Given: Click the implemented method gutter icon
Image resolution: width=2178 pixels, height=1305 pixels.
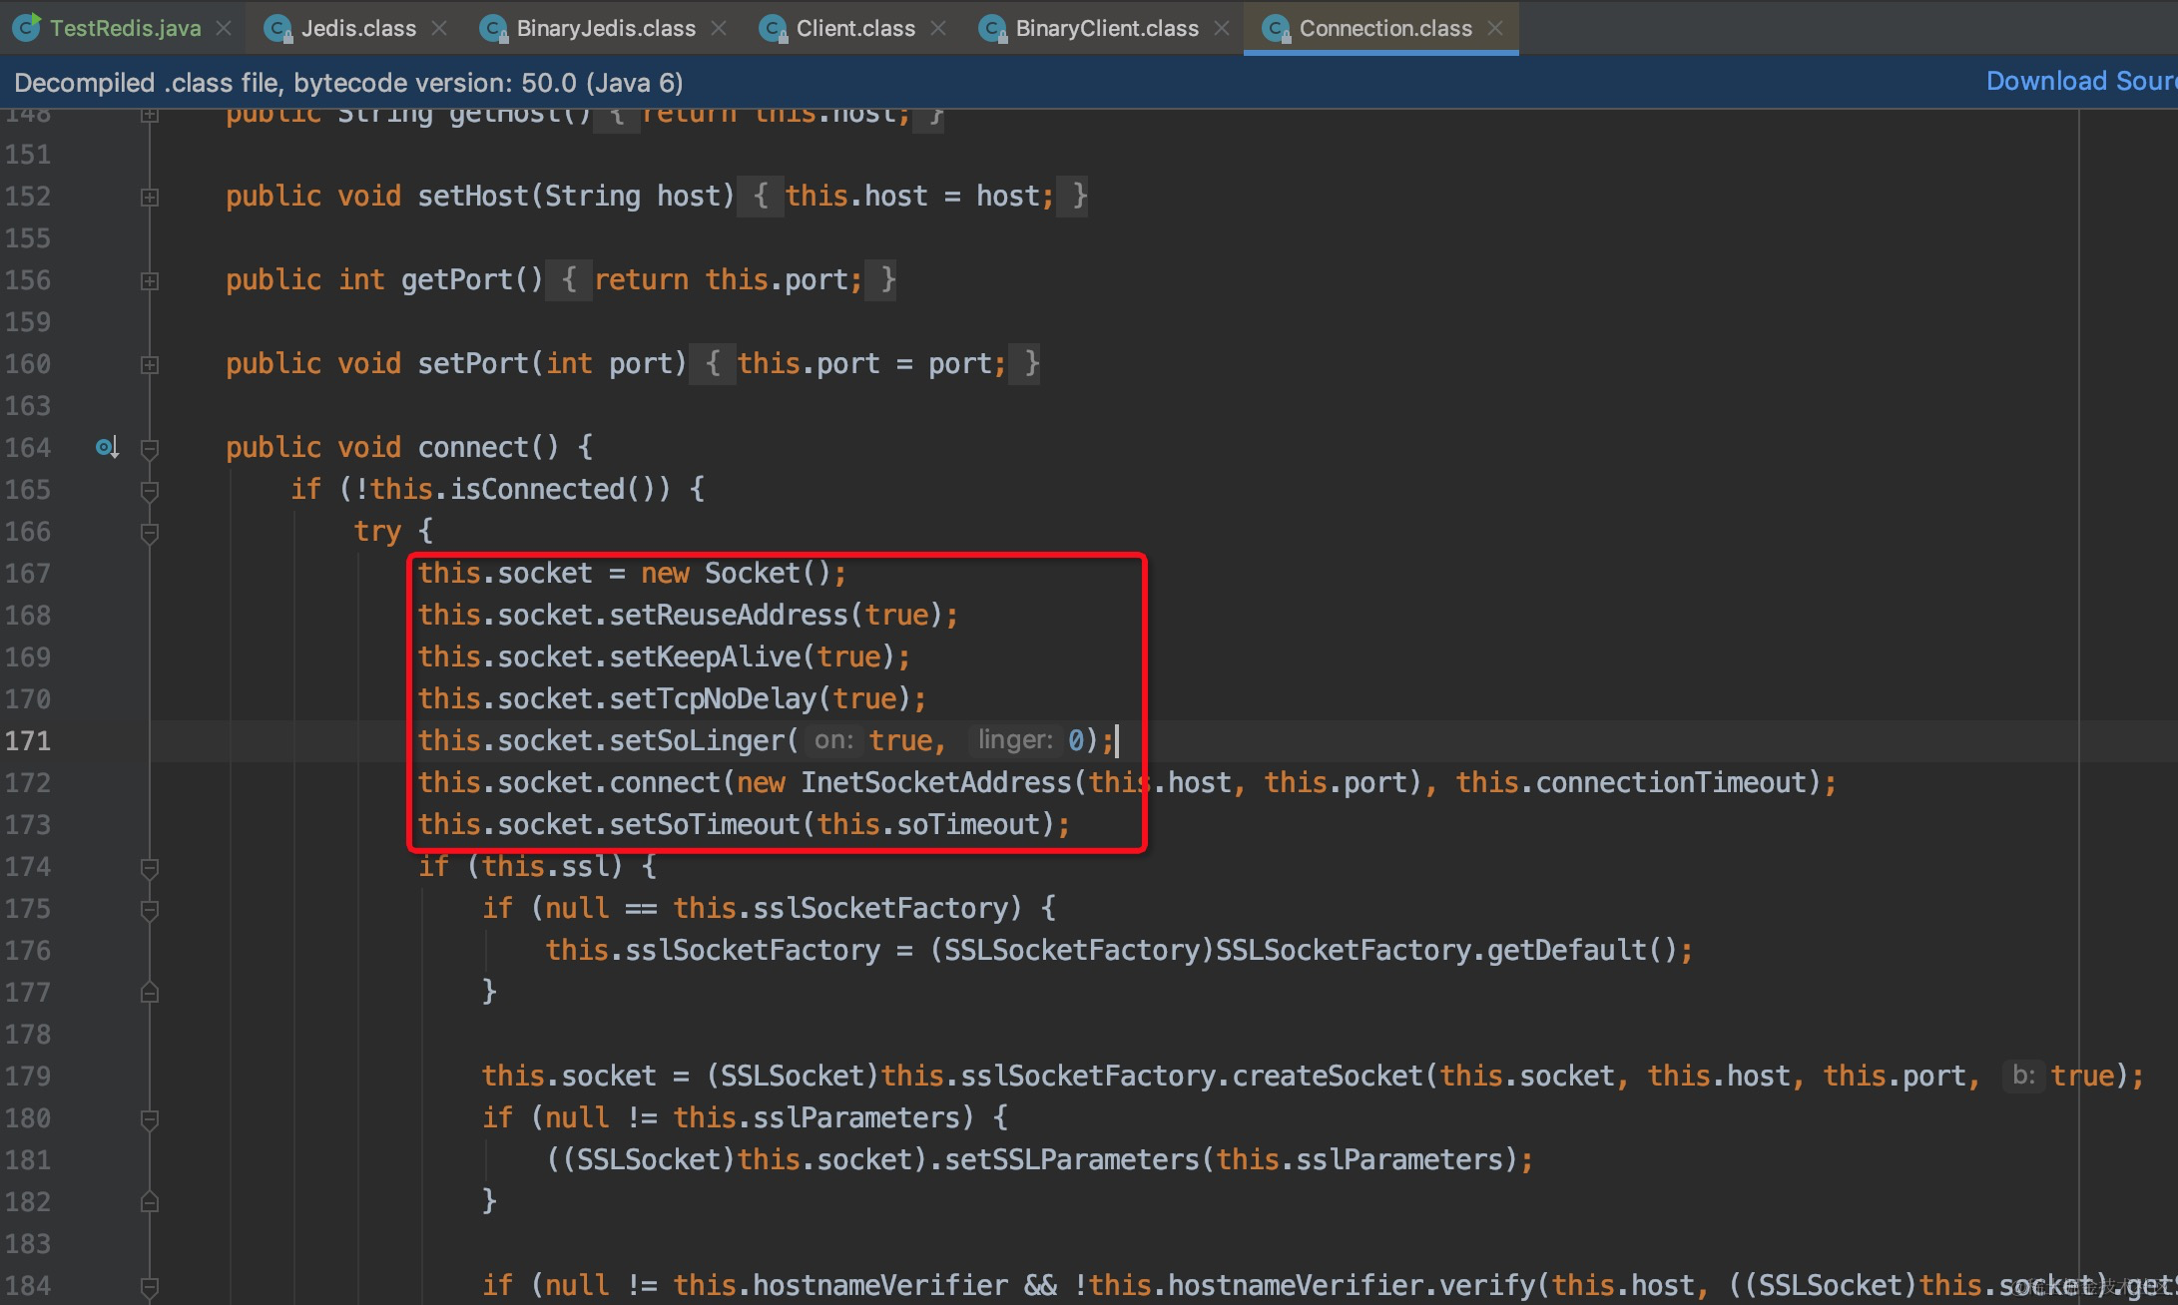Looking at the screenshot, I should 107,448.
